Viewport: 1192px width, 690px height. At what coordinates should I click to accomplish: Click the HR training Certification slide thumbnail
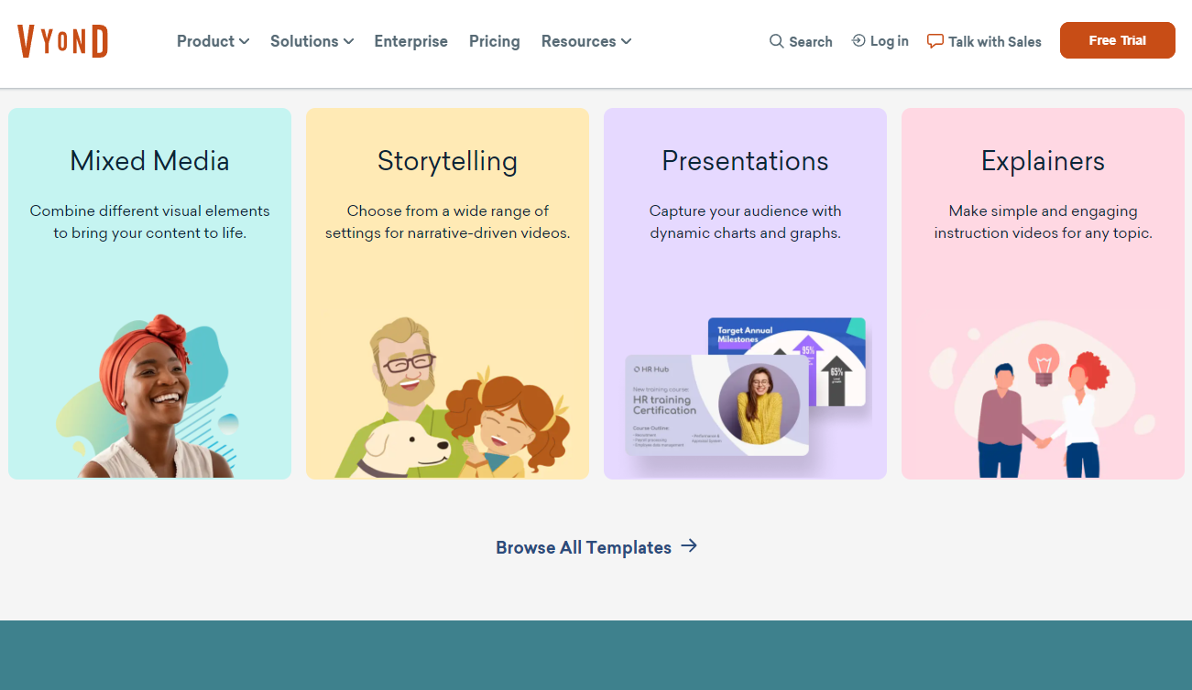[716, 405]
